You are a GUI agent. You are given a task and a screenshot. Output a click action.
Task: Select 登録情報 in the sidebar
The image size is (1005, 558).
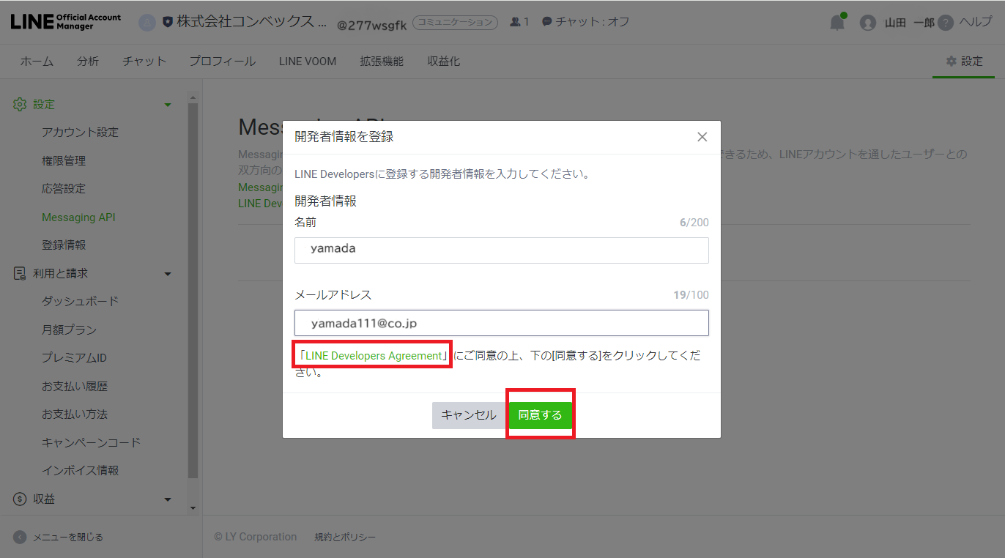point(64,245)
